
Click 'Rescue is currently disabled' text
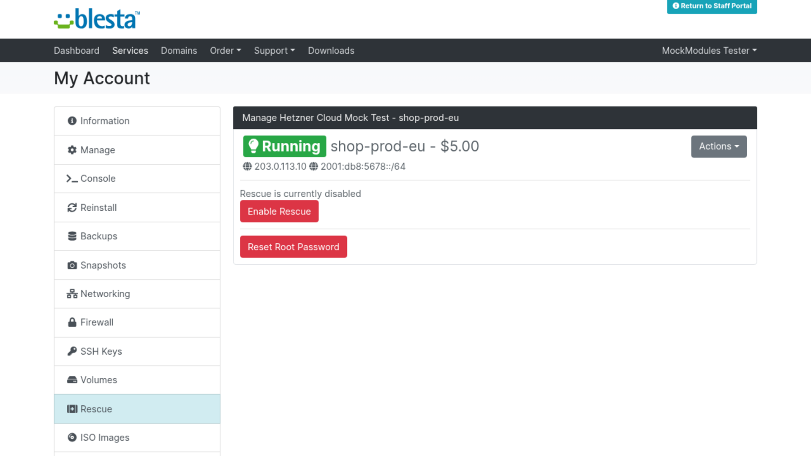300,194
